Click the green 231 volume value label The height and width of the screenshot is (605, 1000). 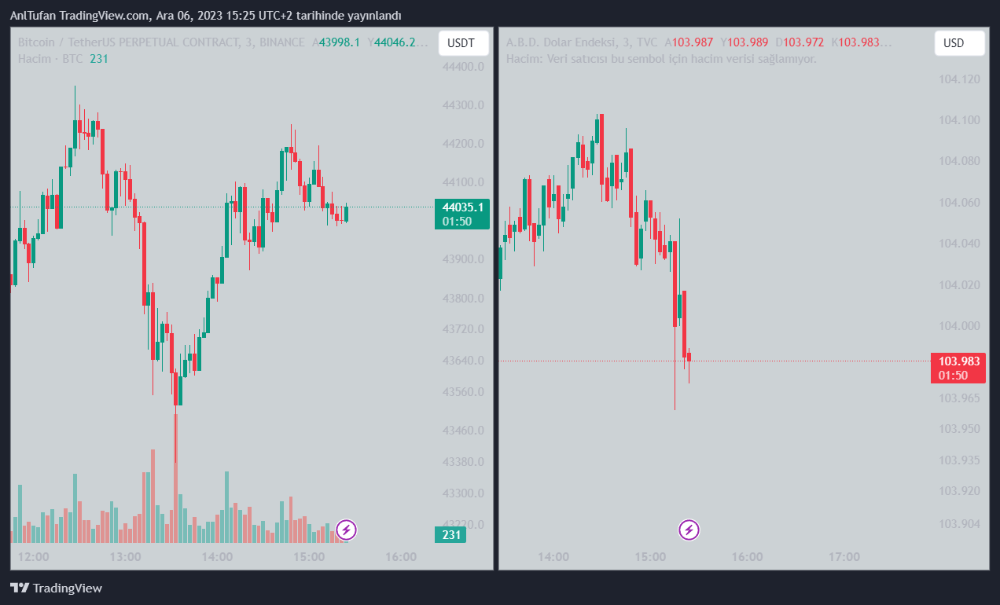point(450,535)
